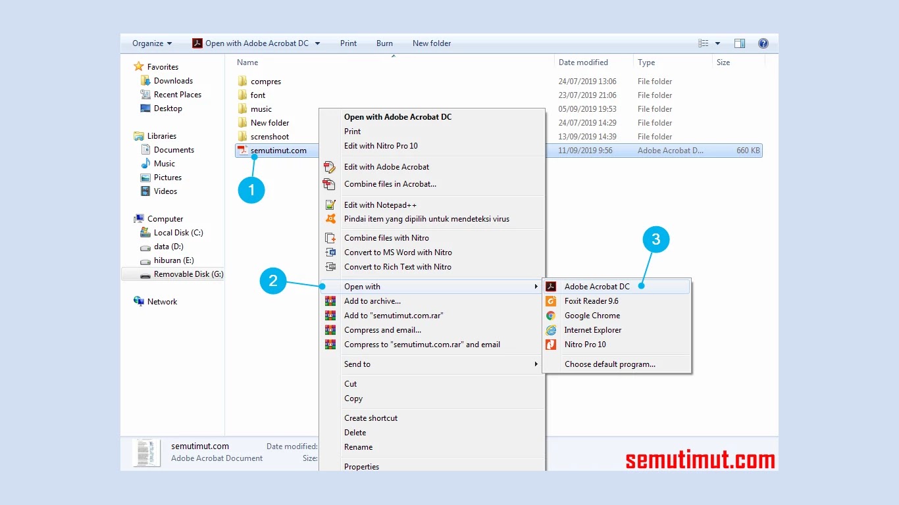Screen dimensions: 899x505
Task: Open the Documents library
Action: pyautogui.click(x=174, y=150)
